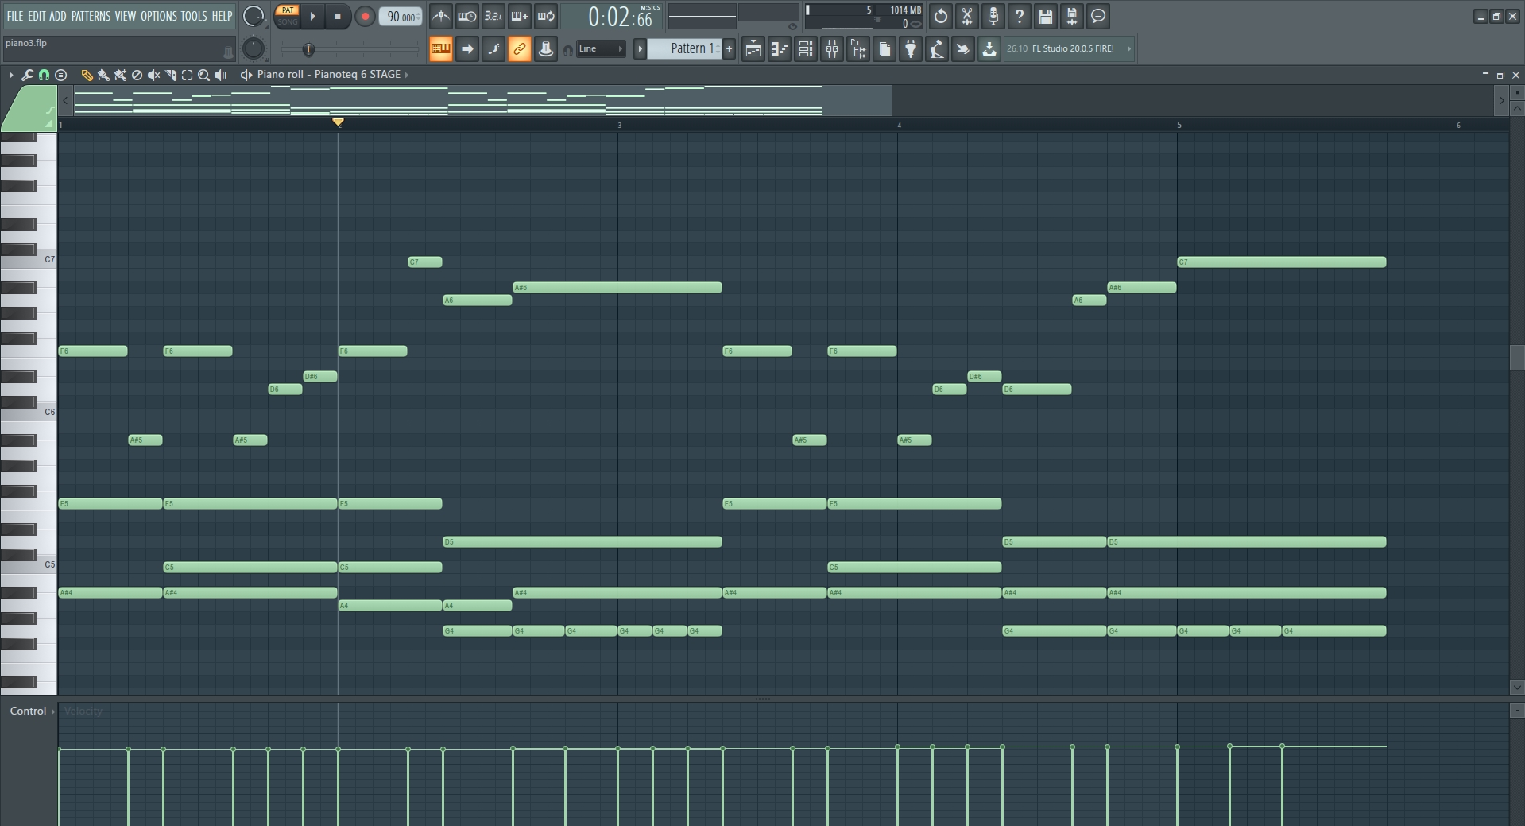Open the EDIT menu
Screen dimensions: 1525x826
[37, 16]
